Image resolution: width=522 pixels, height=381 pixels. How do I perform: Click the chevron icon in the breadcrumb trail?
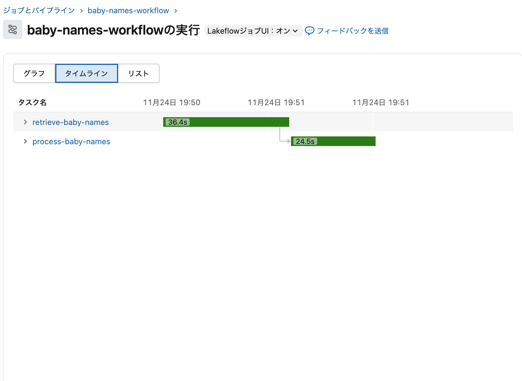pyautogui.click(x=81, y=11)
